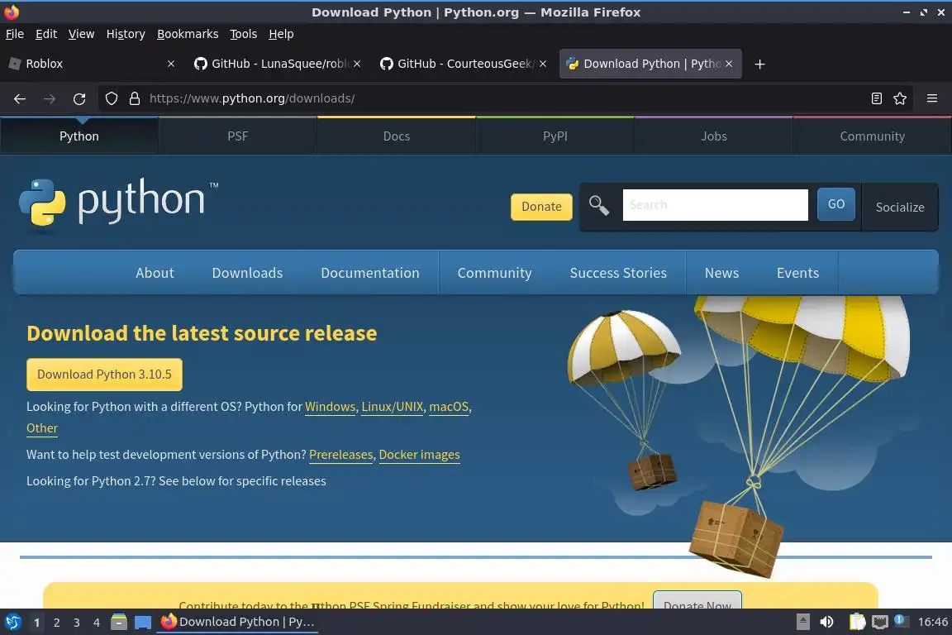The width and height of the screenshot is (952, 635).
Task: Switch to GitHub CourteousGeek tab
Action: pyautogui.click(x=464, y=64)
